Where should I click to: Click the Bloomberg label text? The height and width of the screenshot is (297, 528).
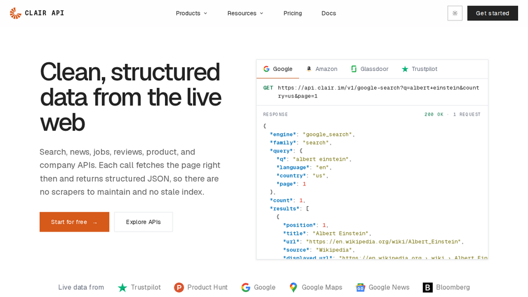pyautogui.click(x=453, y=288)
